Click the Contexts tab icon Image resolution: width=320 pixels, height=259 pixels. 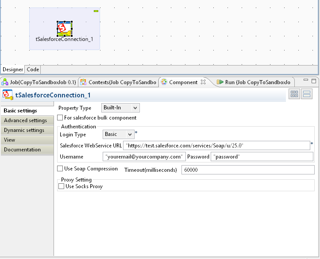pos(83,82)
